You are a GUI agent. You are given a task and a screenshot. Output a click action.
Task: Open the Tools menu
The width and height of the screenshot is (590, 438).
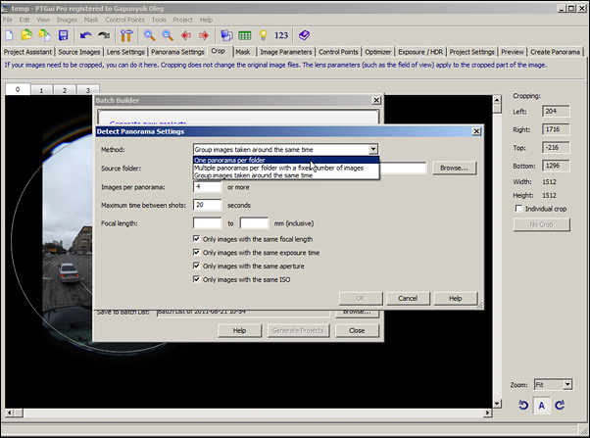(x=159, y=20)
